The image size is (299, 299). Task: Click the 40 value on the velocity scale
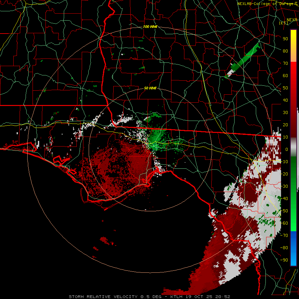285,100
